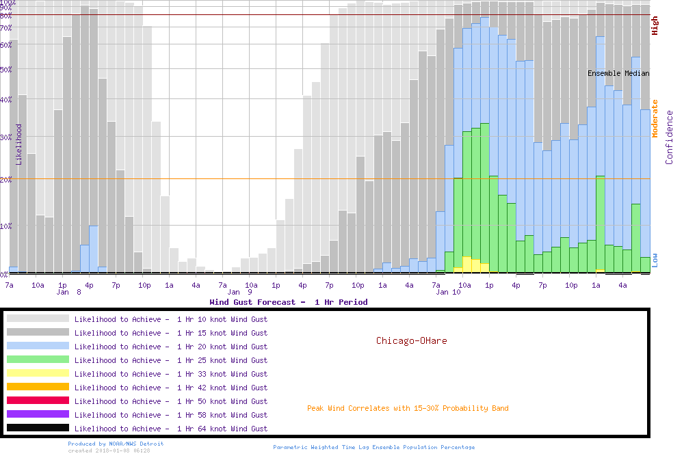The height and width of the screenshot is (458, 684).
Task: Click the 'Wind Gust Forecast - 1 Hr Period' title
Action: pyautogui.click(x=288, y=302)
